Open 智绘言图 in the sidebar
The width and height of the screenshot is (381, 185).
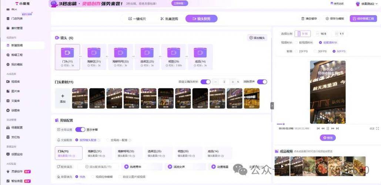coord(18,181)
